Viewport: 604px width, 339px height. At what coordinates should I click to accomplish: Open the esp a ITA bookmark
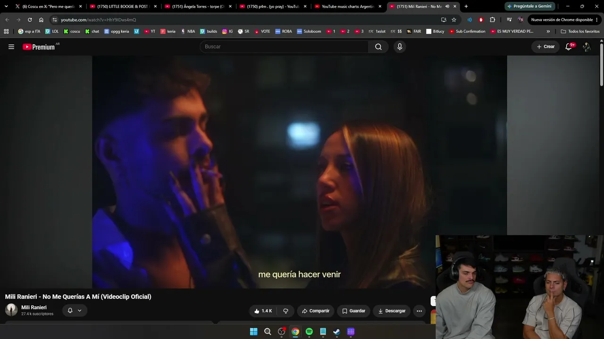pos(29,32)
